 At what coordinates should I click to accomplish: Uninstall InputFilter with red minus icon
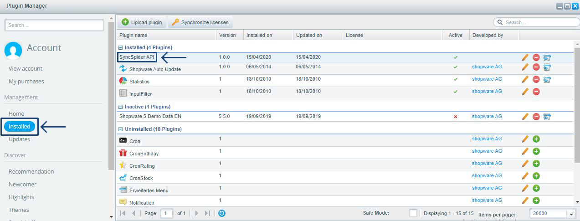536,92
